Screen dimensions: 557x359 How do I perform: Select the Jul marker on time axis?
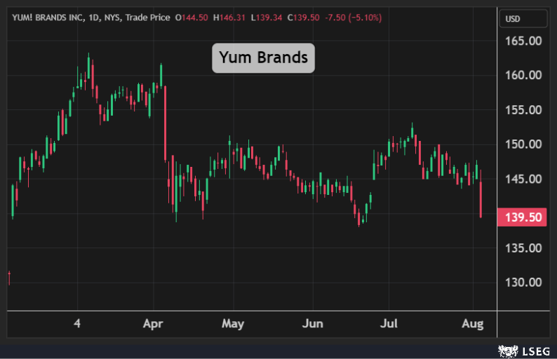pyautogui.click(x=389, y=324)
